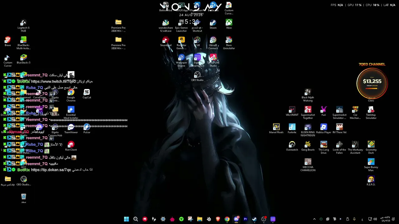
Task: Select the Steam desktop shortcut
Action: tap(213, 24)
